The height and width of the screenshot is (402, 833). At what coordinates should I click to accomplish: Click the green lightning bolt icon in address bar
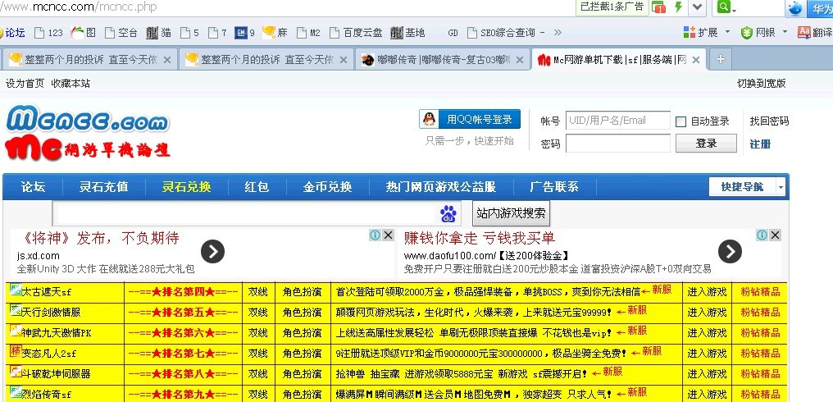[678, 7]
